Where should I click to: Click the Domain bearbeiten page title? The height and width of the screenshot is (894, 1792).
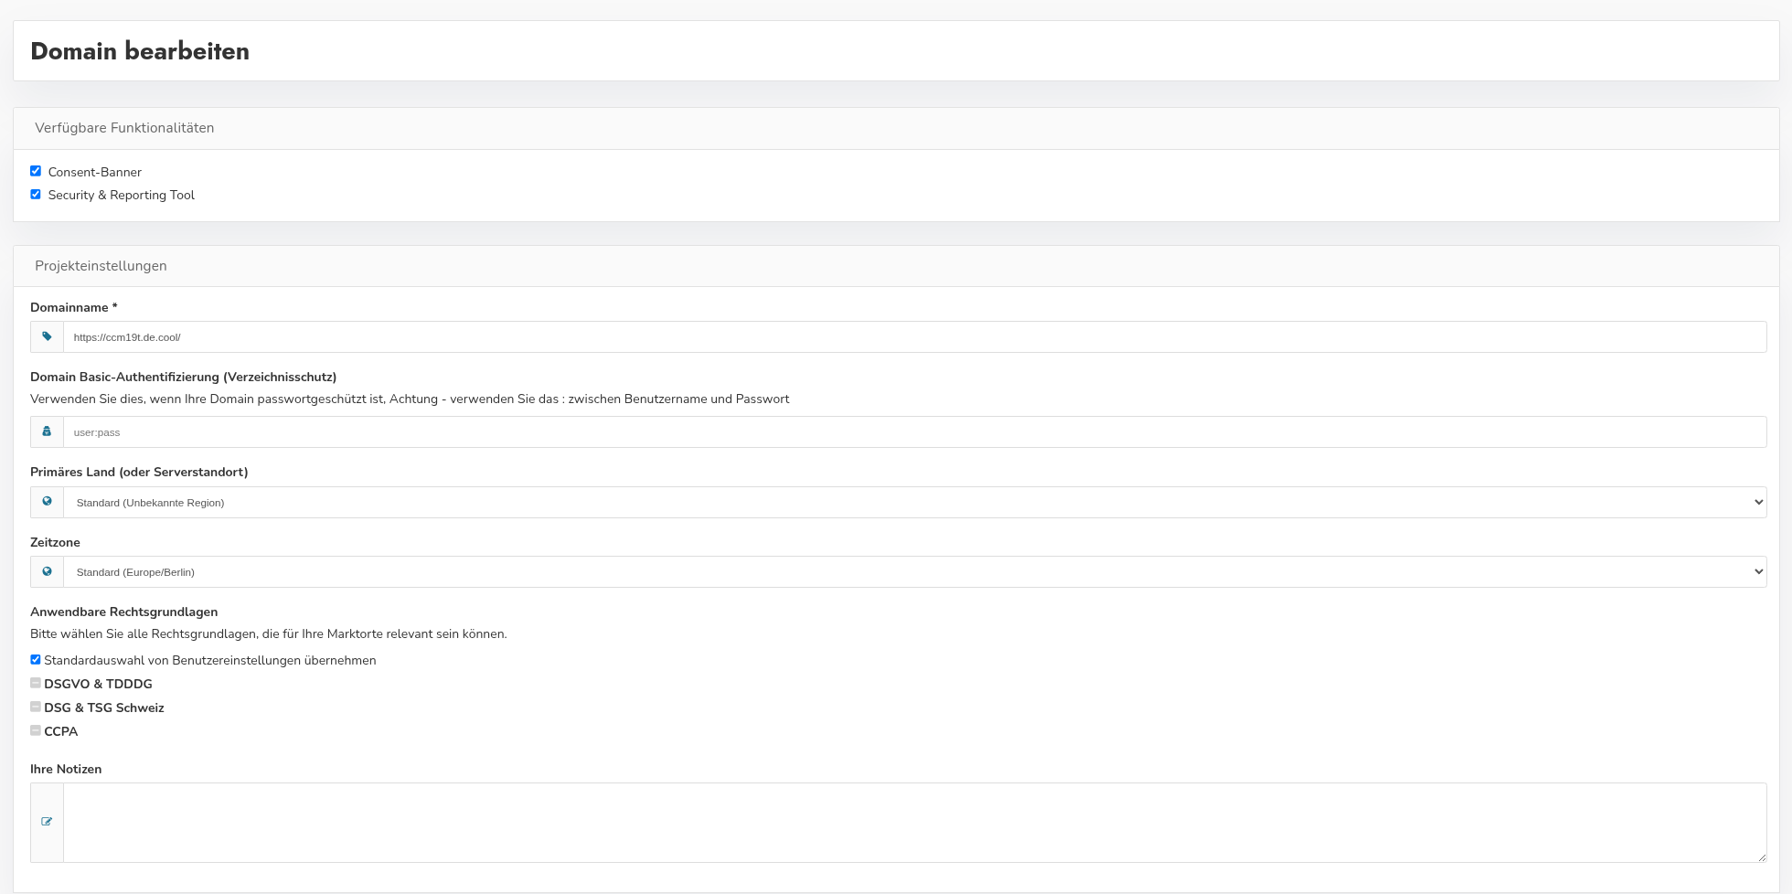[140, 51]
